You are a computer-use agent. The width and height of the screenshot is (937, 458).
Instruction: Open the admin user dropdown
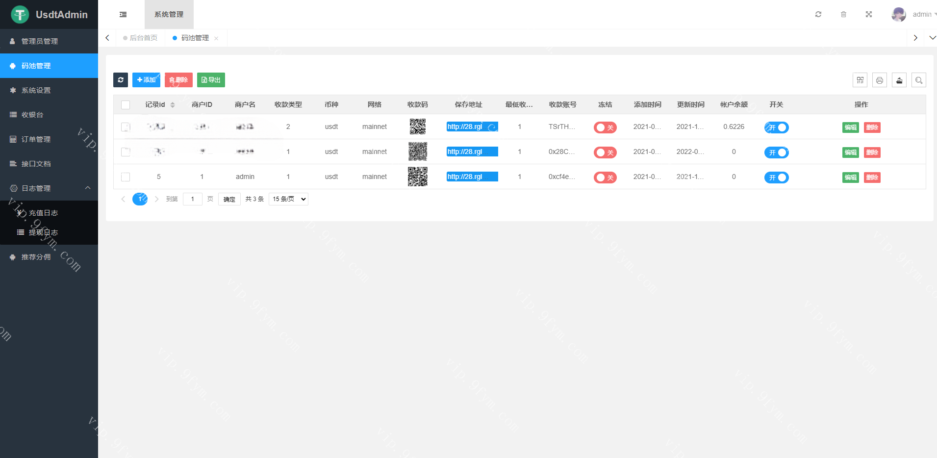pos(914,14)
